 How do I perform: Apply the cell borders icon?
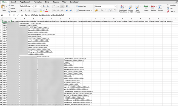[x=35, y=10]
